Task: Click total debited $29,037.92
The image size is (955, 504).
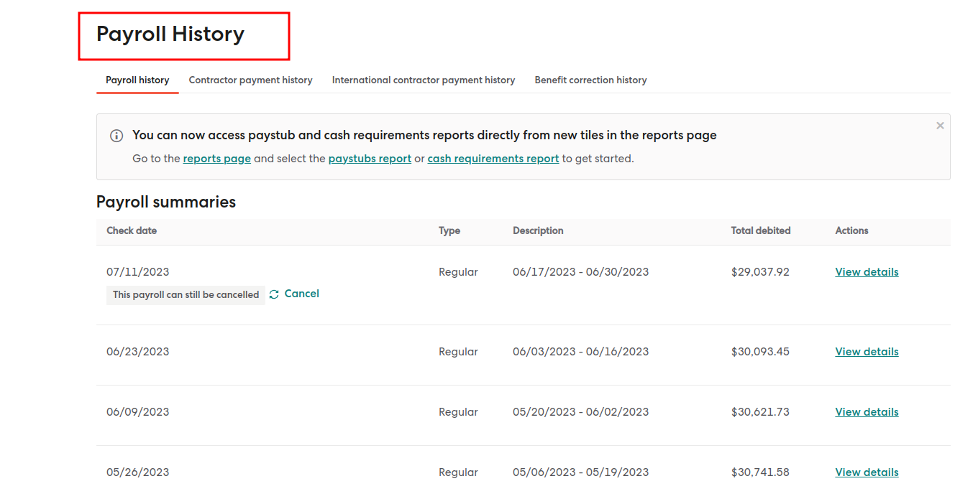Action: pos(760,272)
